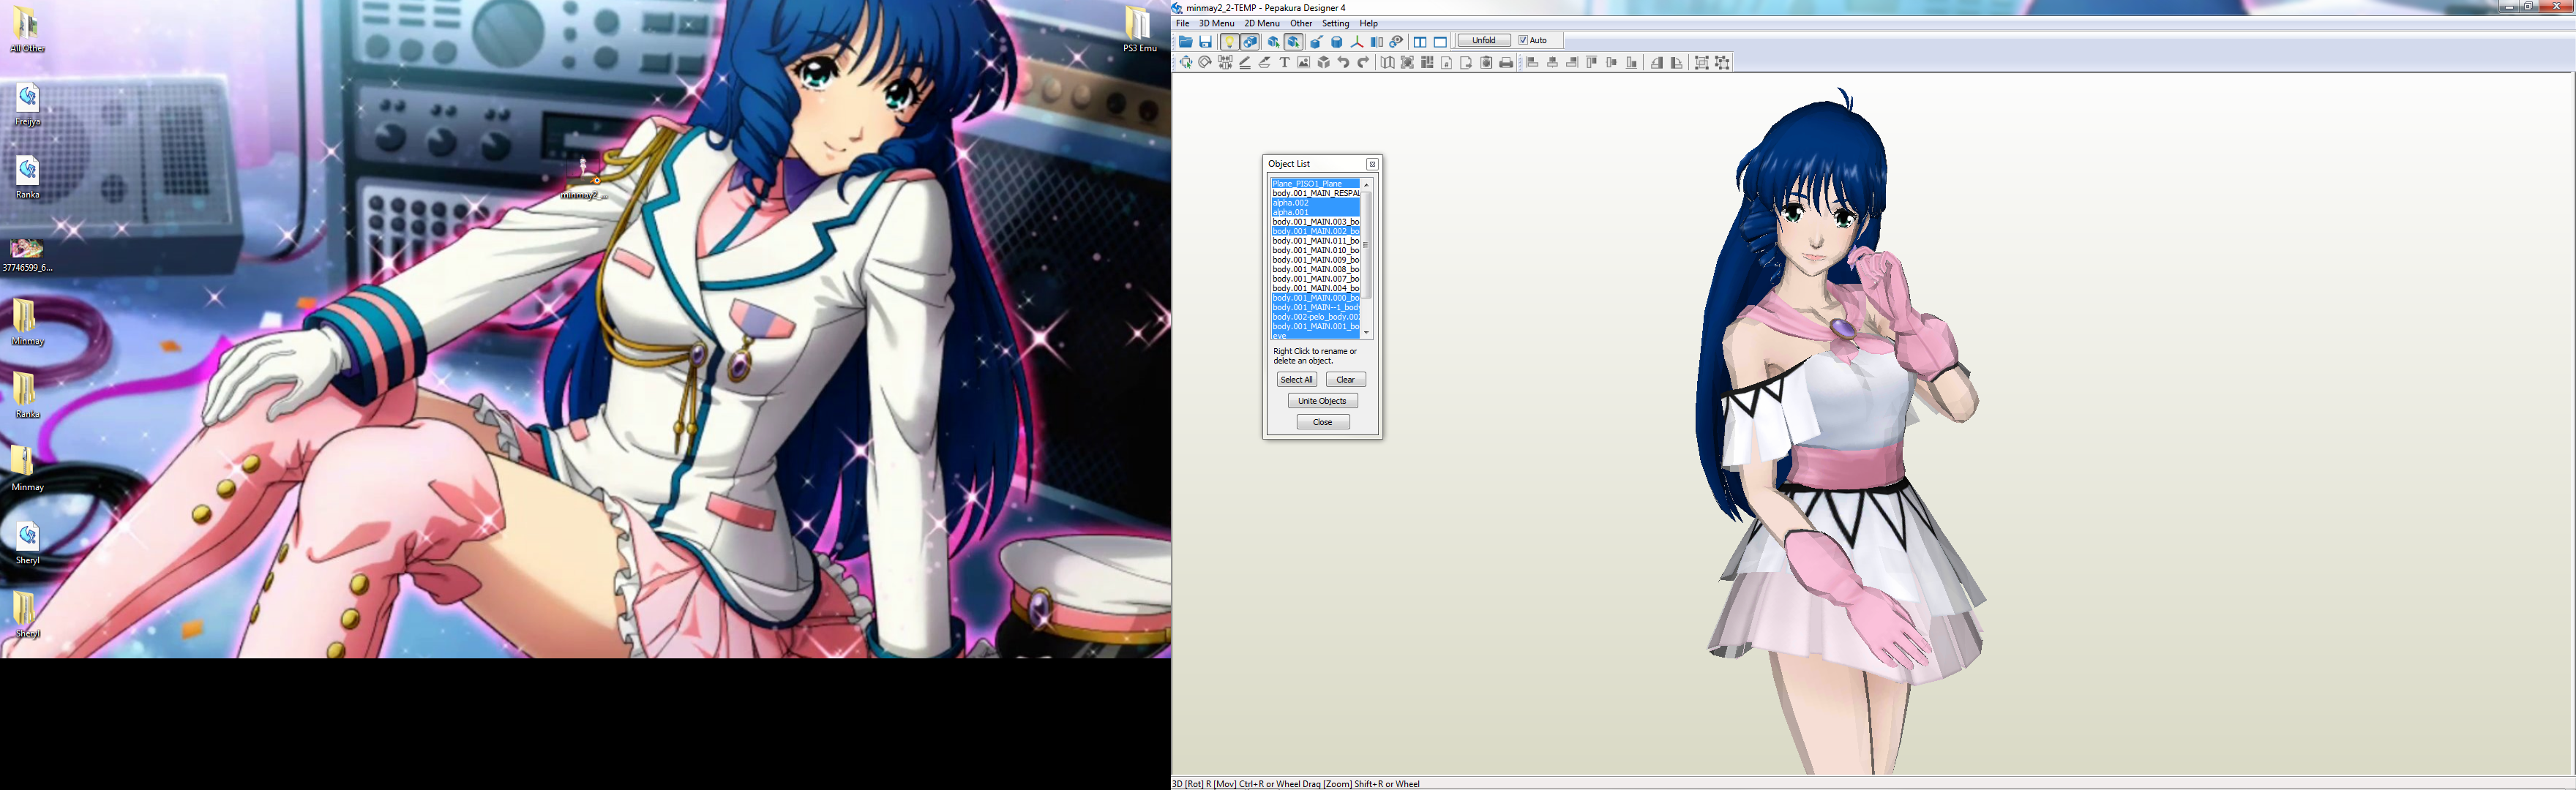Toggle the texture display cubes icon
The height and width of the screenshot is (790, 2576).
(1250, 42)
